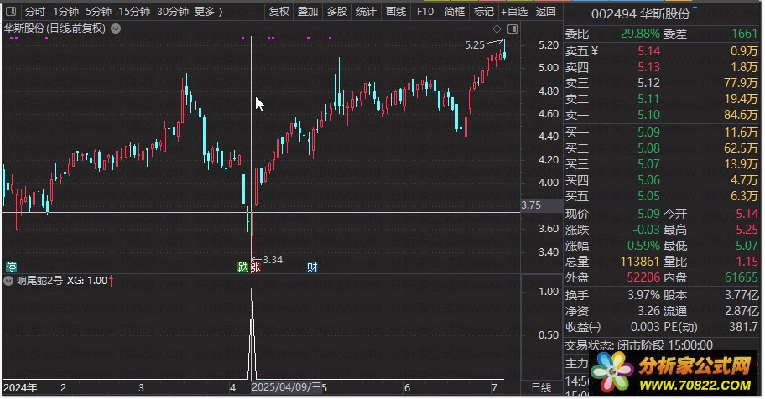Open 多股 multi-stock view

[x=337, y=11]
